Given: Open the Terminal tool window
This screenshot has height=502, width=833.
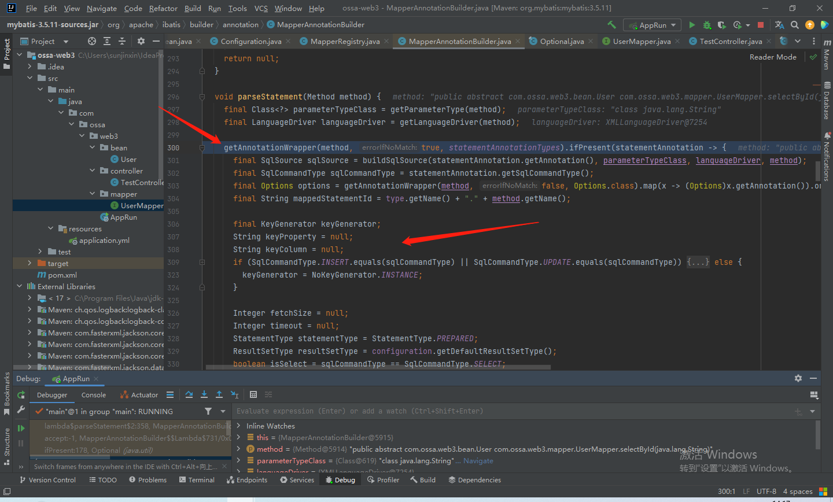Looking at the screenshot, I should click(197, 479).
